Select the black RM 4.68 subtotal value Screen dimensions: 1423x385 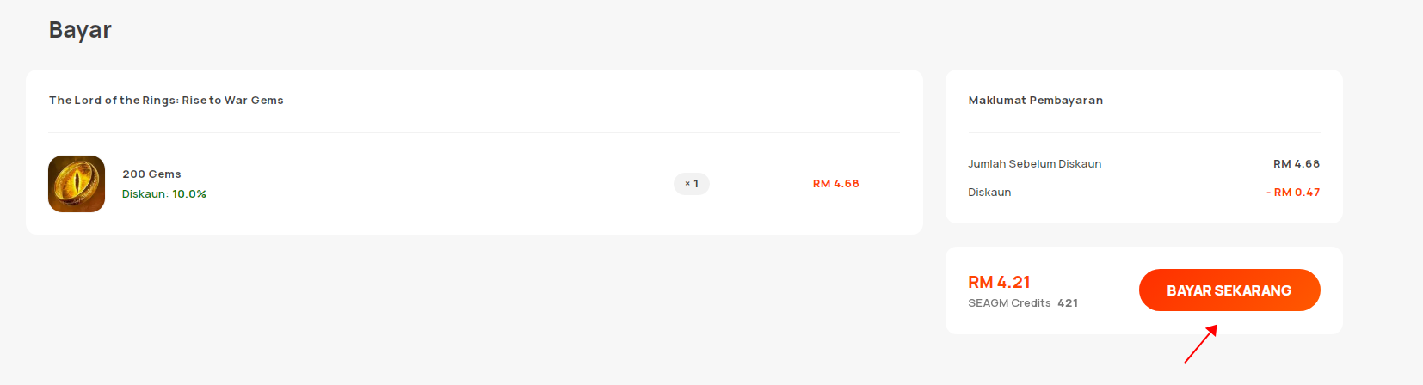pyautogui.click(x=1297, y=164)
